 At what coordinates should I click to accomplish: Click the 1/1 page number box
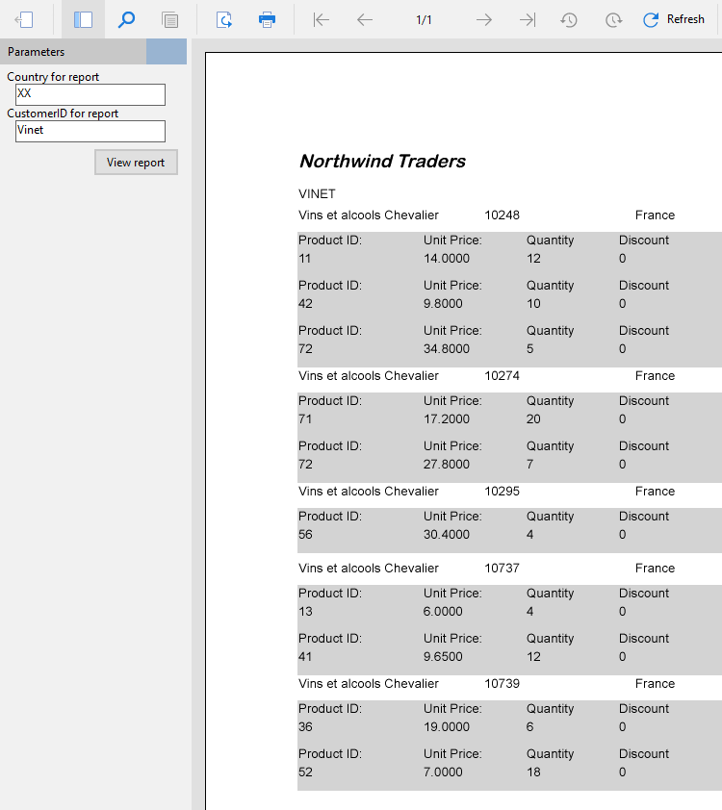[x=424, y=19]
